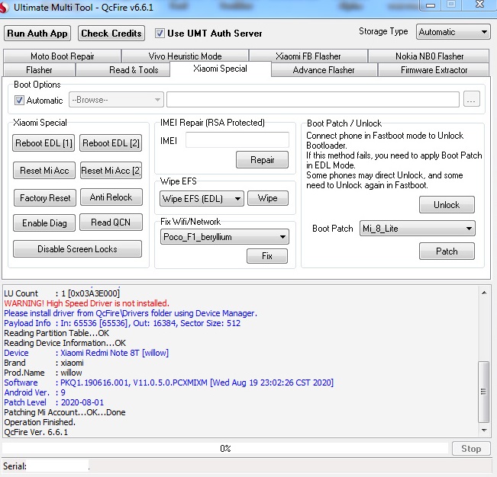The height and width of the screenshot is (477, 497).
Task: Click the Android Ver. 9 line
Action: coord(34,392)
